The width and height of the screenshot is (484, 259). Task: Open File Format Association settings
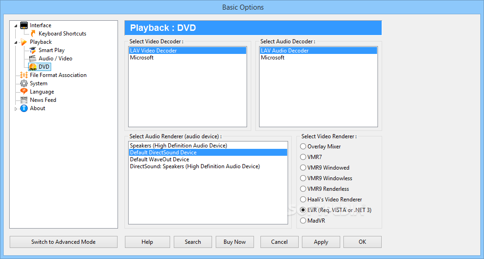click(x=58, y=75)
